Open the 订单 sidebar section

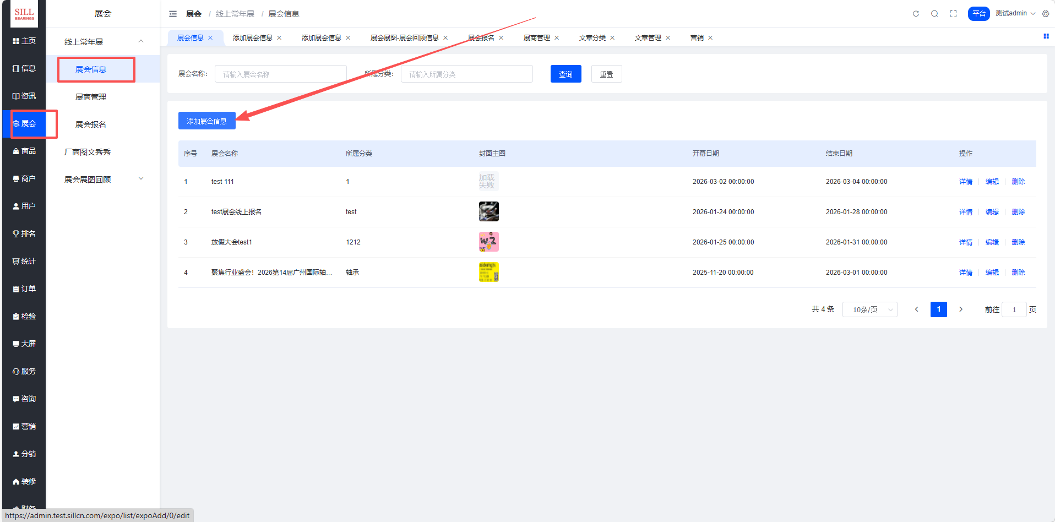pyautogui.click(x=24, y=289)
